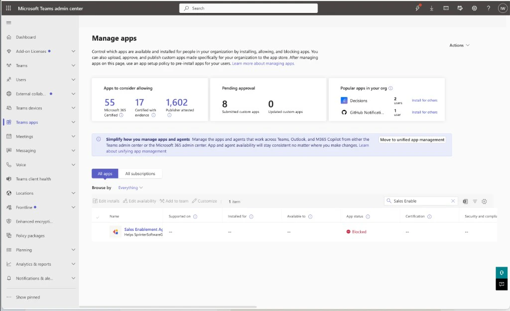Click Edit availability toolbar button

click(x=139, y=201)
